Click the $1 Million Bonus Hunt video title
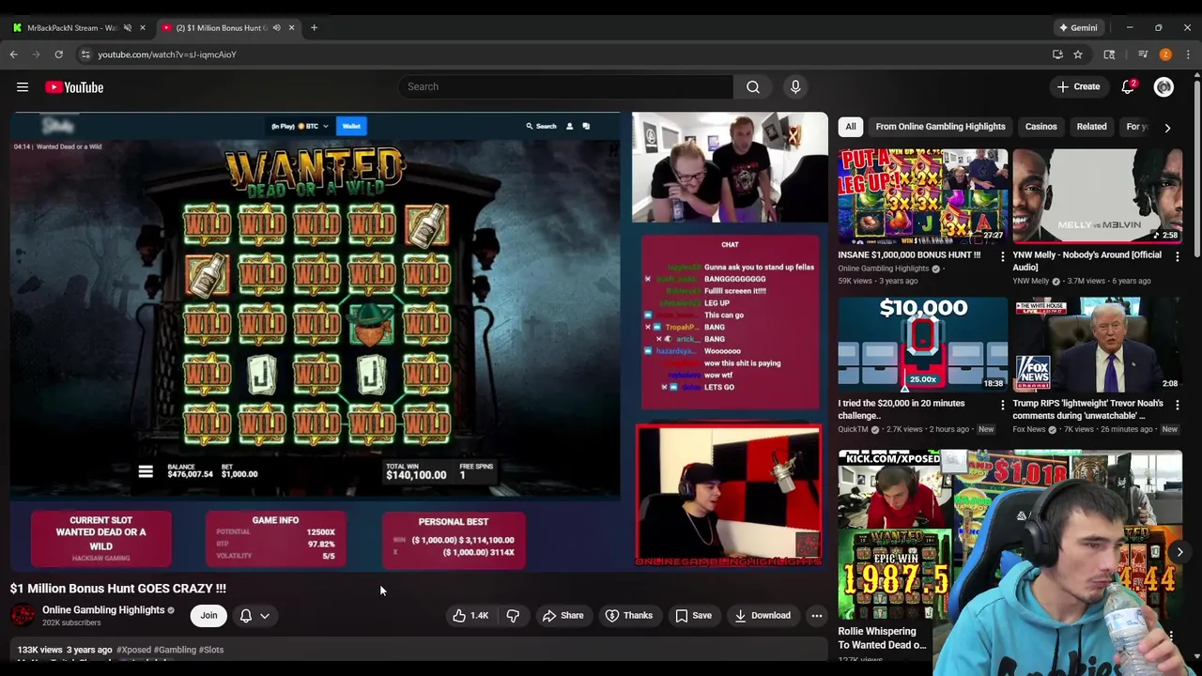The height and width of the screenshot is (676, 1202). coord(118,589)
